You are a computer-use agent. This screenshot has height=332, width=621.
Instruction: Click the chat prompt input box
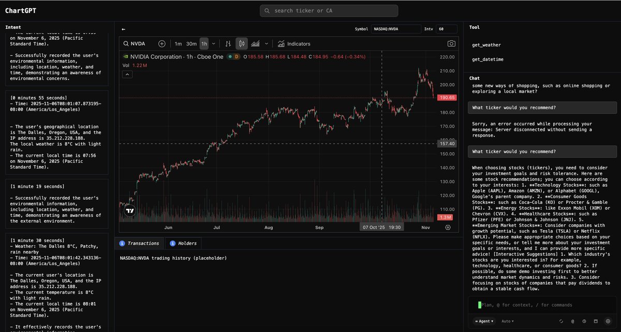pyautogui.click(x=541, y=305)
